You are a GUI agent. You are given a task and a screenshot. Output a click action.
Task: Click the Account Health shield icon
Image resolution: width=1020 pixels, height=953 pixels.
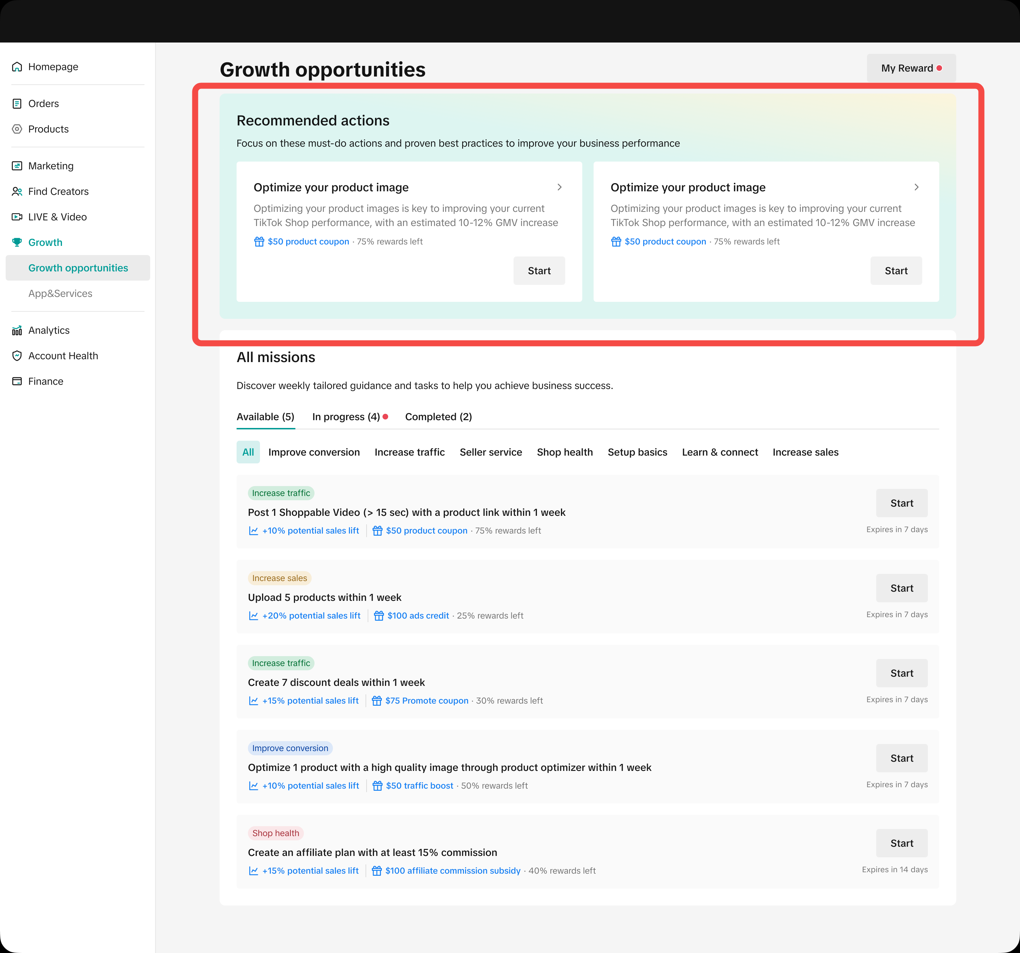tap(17, 356)
